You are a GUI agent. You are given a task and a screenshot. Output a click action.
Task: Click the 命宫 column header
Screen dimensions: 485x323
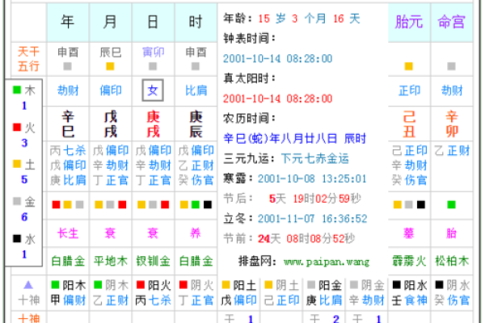pyautogui.click(x=452, y=23)
